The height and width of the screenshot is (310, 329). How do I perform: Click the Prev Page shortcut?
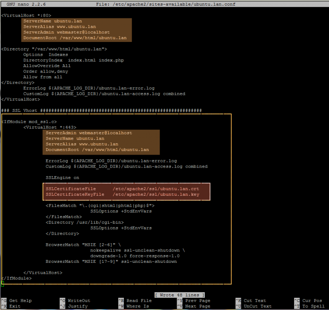(198, 301)
